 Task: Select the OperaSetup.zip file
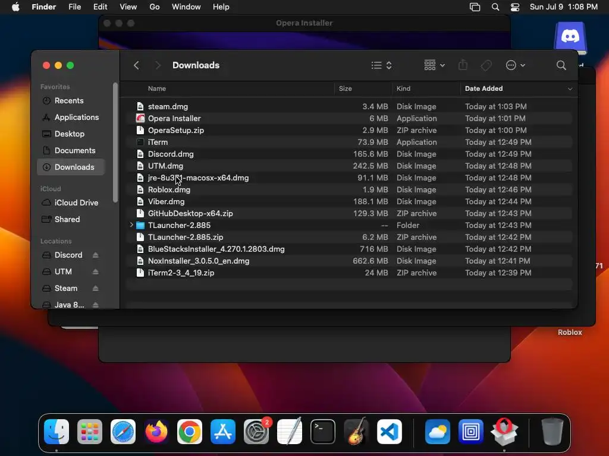point(349,130)
